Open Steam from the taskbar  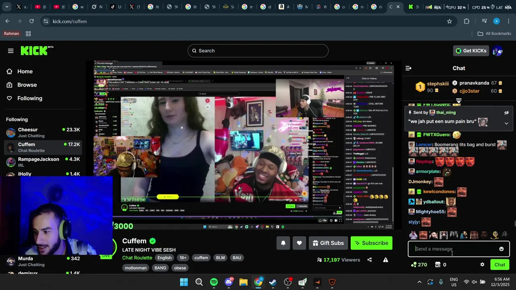tap(273, 282)
